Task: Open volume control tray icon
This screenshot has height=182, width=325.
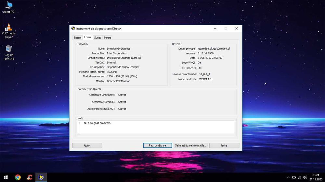Action: (305, 177)
